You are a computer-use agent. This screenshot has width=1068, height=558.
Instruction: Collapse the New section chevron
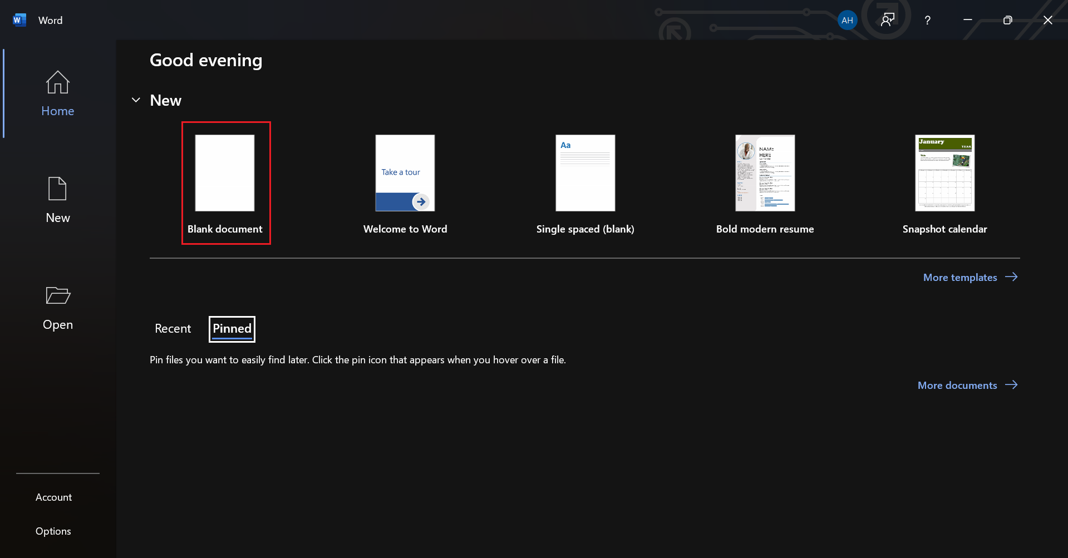[x=136, y=100]
